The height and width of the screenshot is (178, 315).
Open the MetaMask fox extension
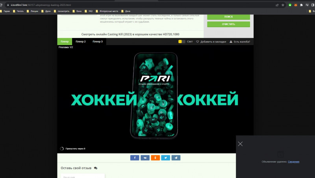(296, 5)
